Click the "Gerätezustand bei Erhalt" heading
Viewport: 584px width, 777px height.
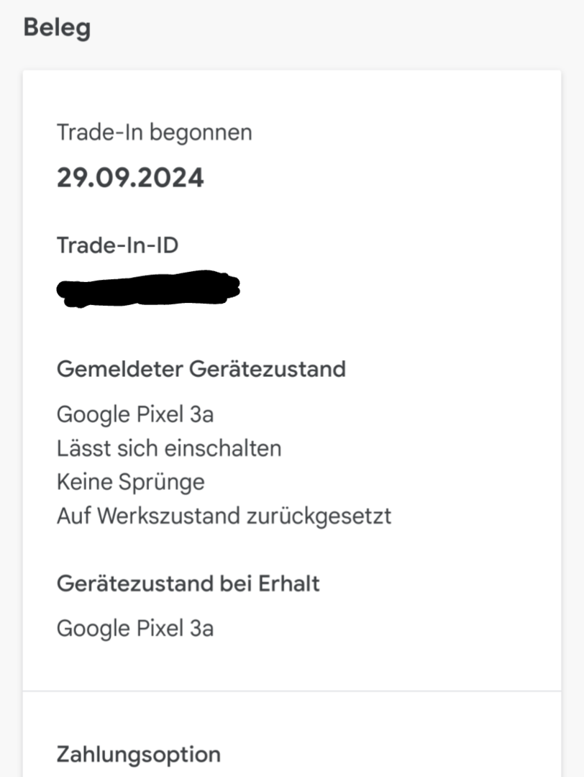click(x=188, y=583)
